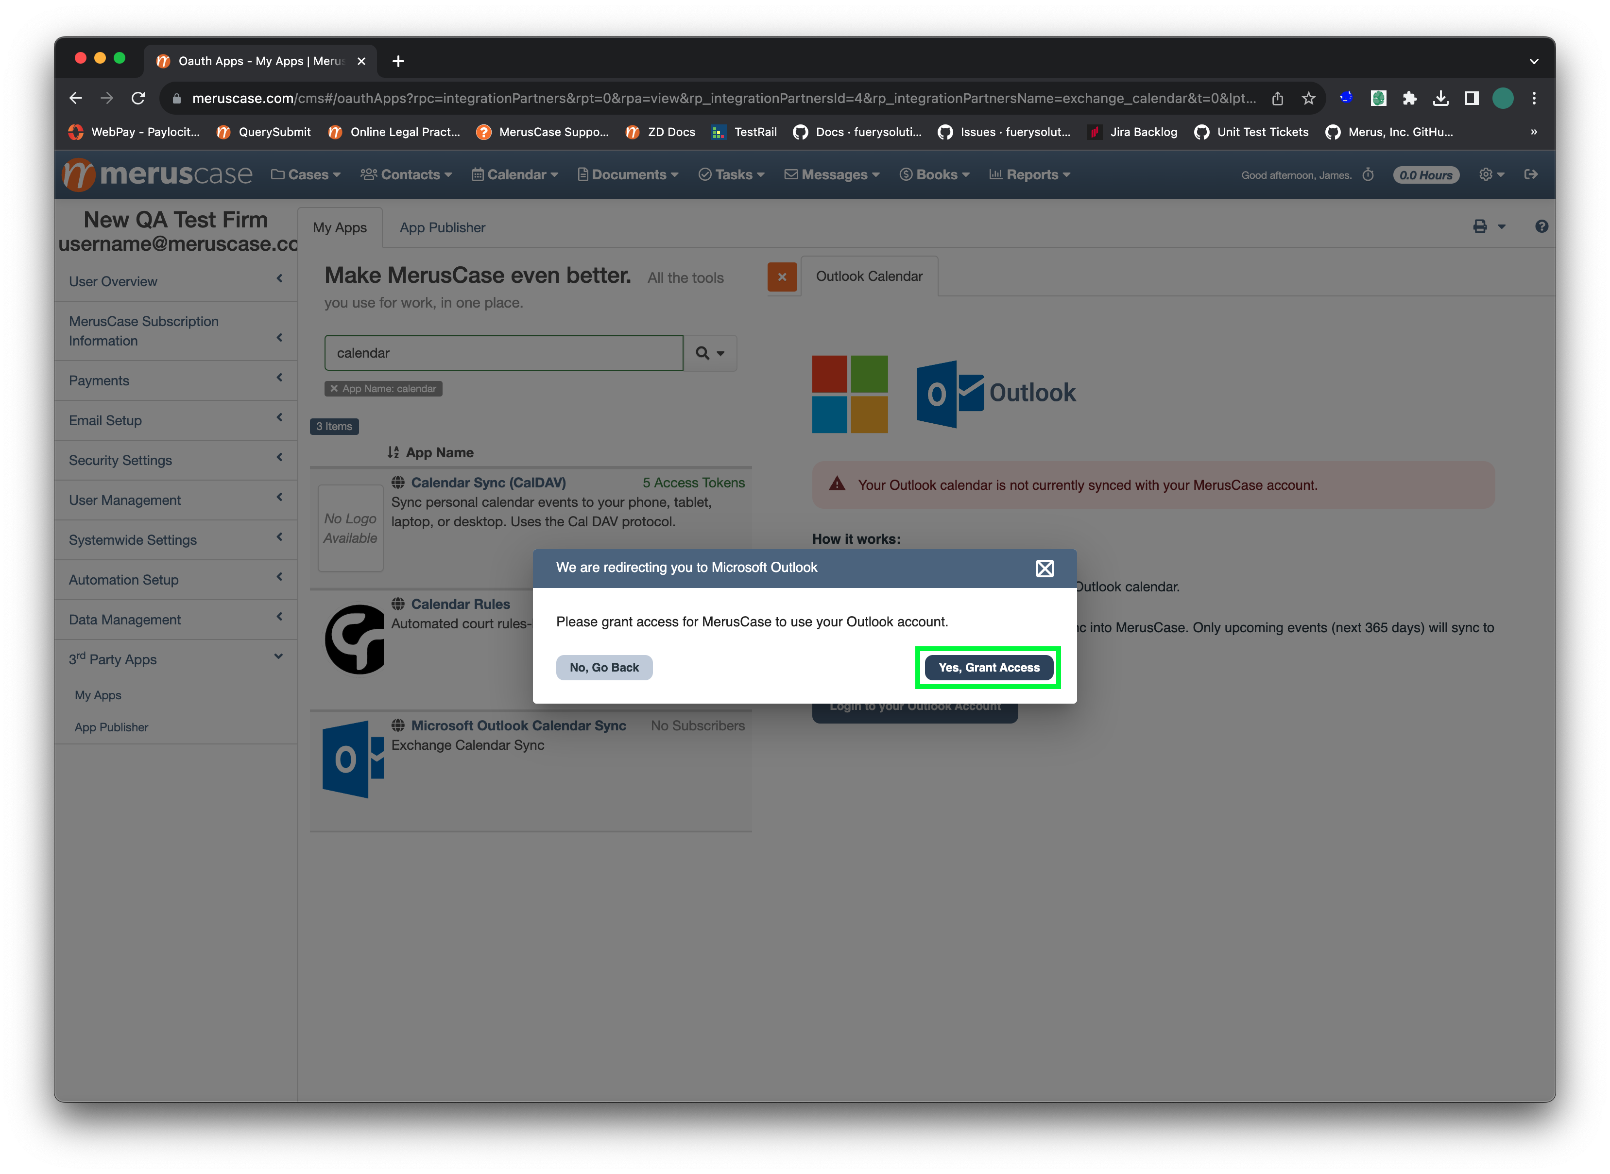
Task: Expand MerusCase Subscription Information section
Action: pos(175,331)
